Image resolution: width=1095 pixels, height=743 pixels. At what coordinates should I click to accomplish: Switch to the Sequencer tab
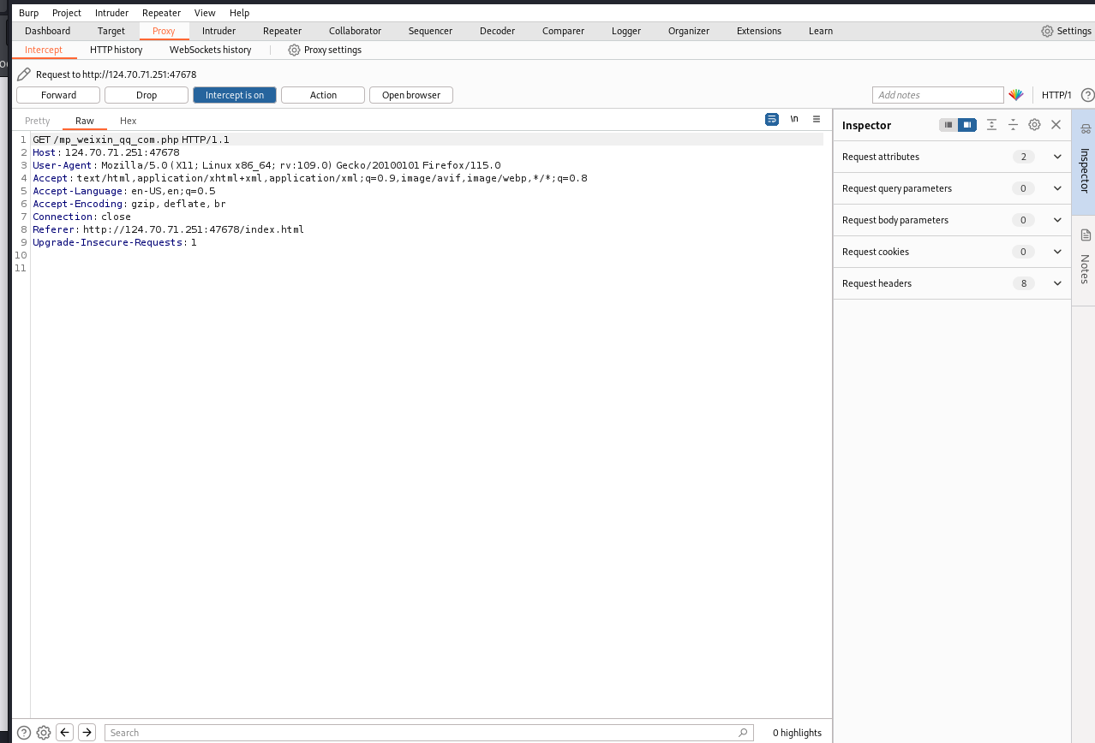point(430,31)
